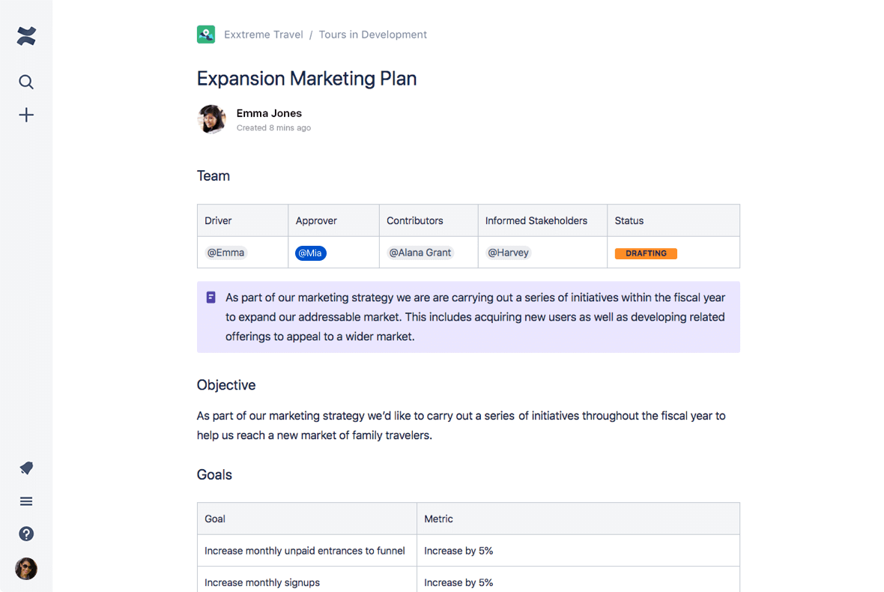Open search using the magnifying glass icon

coord(26,82)
